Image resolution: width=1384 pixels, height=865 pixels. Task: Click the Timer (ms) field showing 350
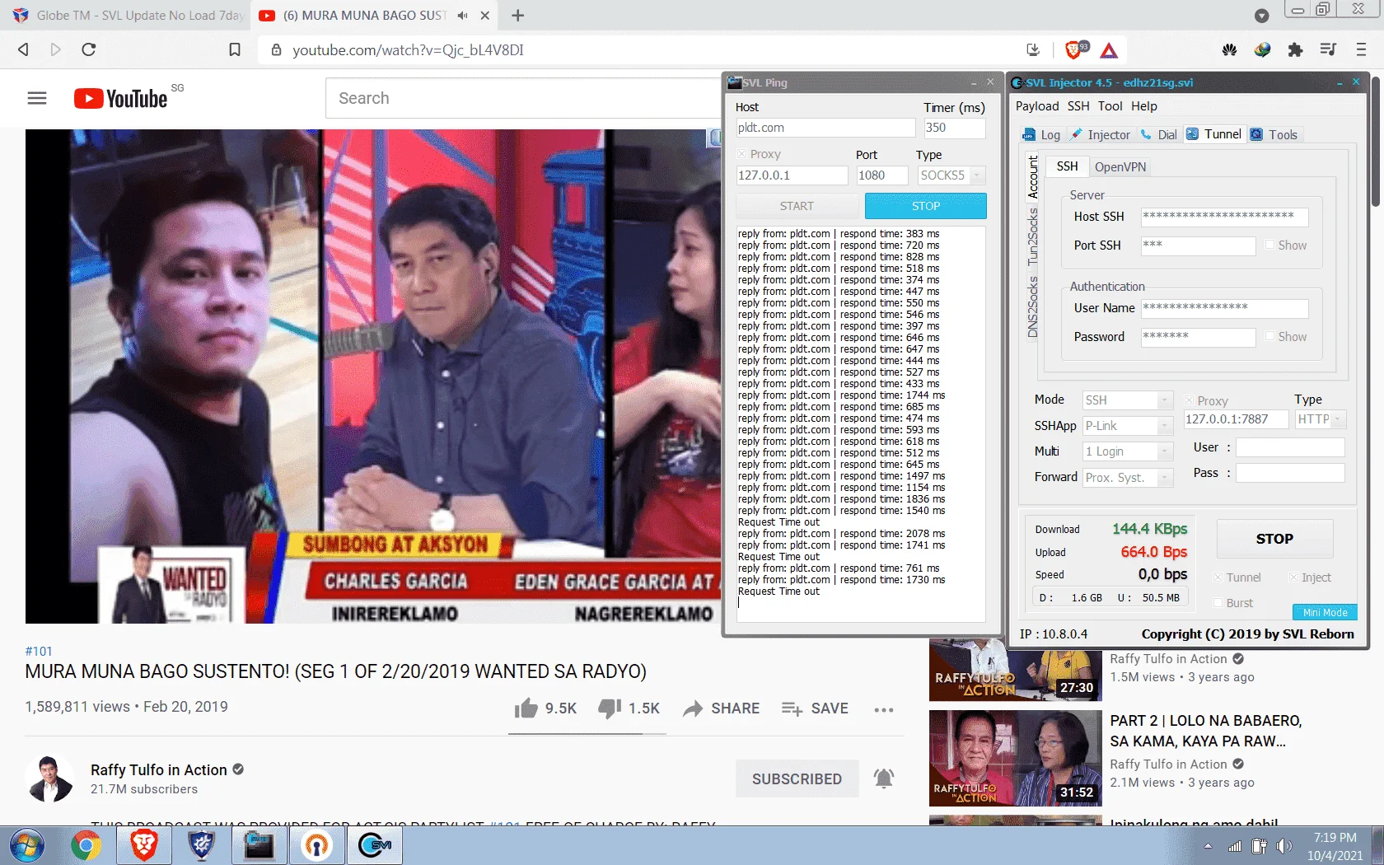click(954, 128)
